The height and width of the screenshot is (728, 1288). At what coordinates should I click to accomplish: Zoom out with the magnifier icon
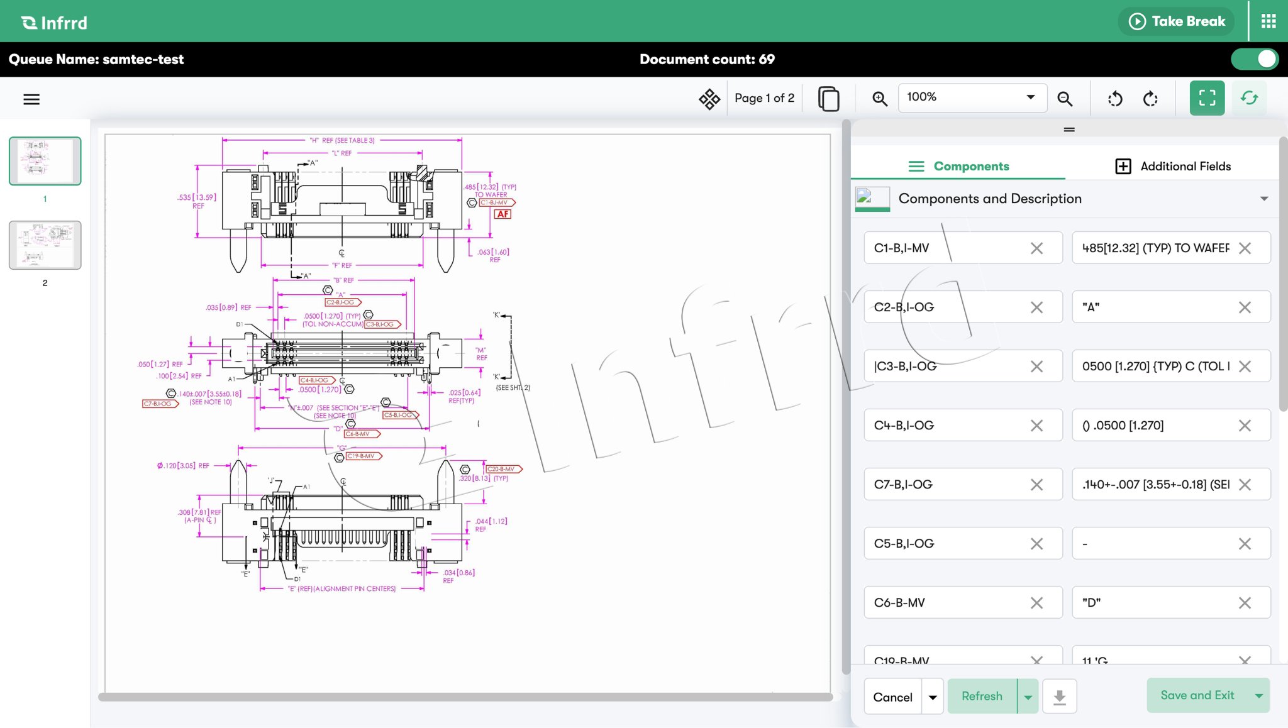coord(1065,99)
